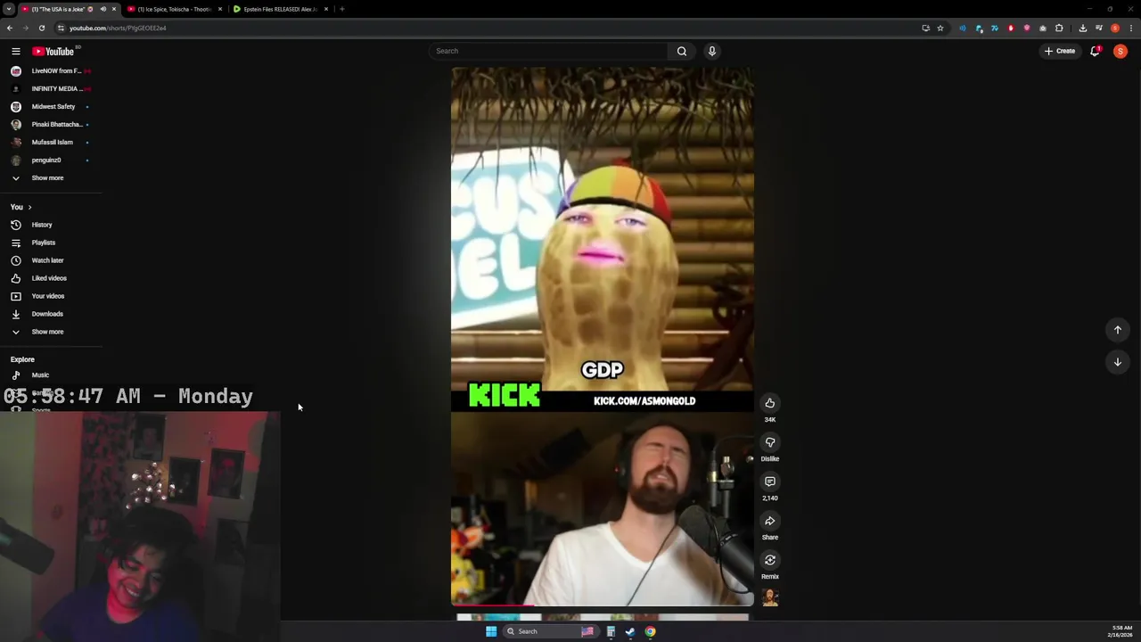
Task: Reload the page
Action: tap(42, 28)
